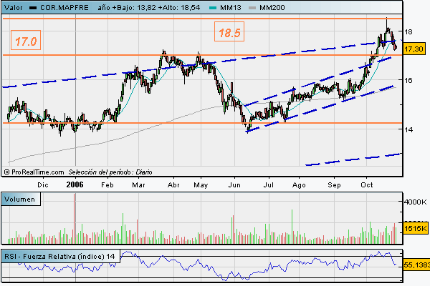This screenshot has height=286, width=430.
Task: Click the yellow '55,1383' RSI value tag
Action: coord(416,265)
